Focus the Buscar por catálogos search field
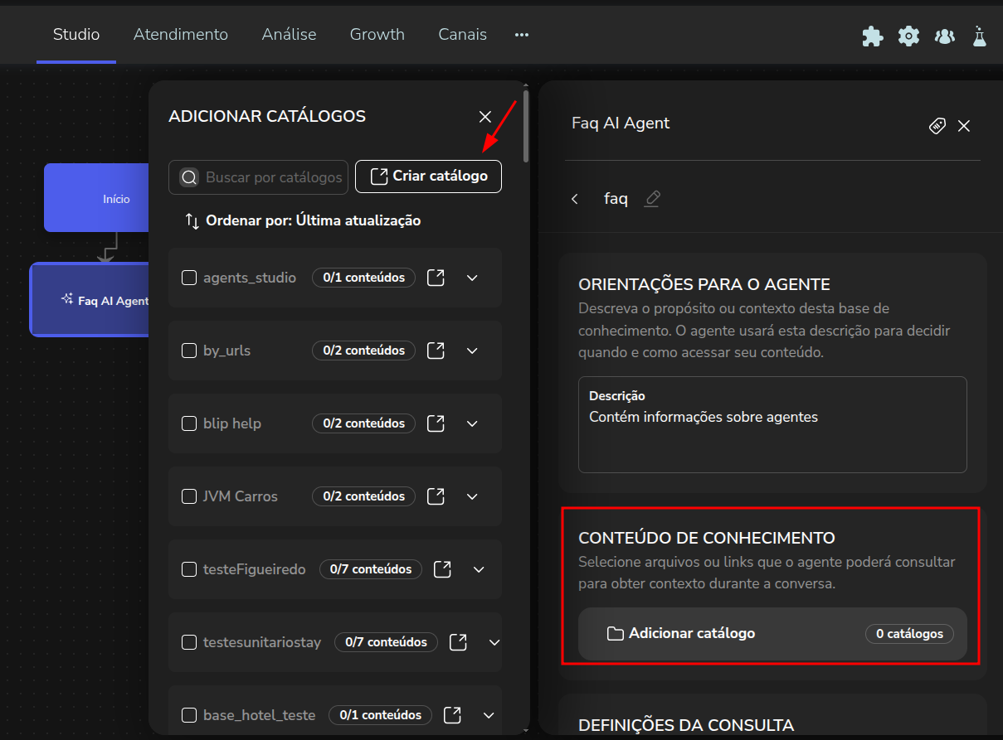1003x740 pixels. (x=272, y=177)
